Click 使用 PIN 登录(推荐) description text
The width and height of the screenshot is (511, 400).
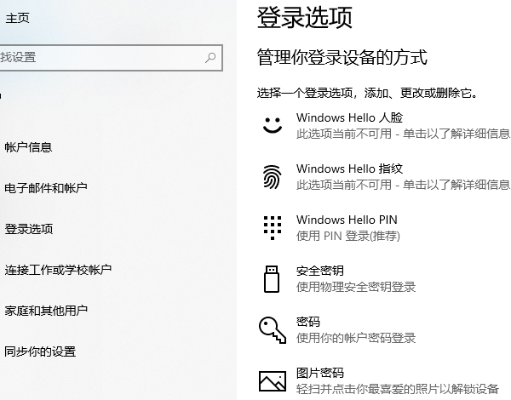coord(348,236)
